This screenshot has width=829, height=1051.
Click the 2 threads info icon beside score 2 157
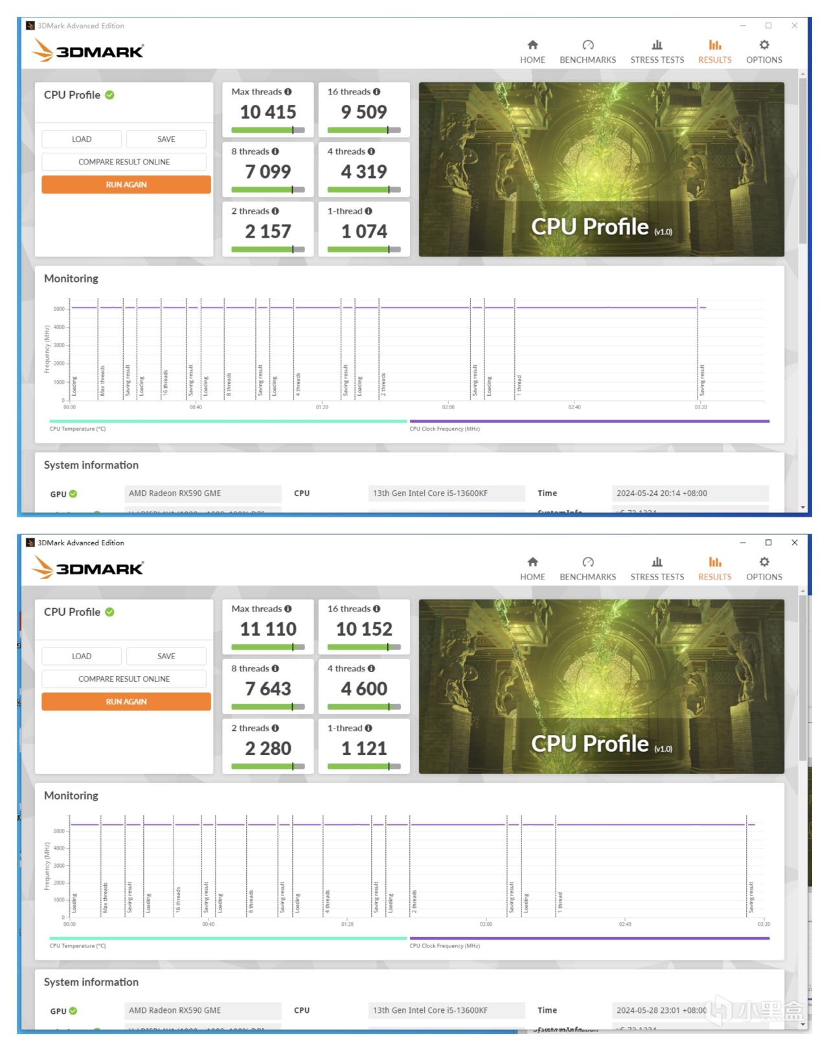tap(275, 211)
